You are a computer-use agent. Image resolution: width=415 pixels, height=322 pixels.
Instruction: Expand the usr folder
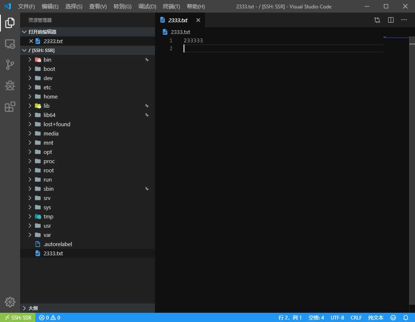point(88,226)
